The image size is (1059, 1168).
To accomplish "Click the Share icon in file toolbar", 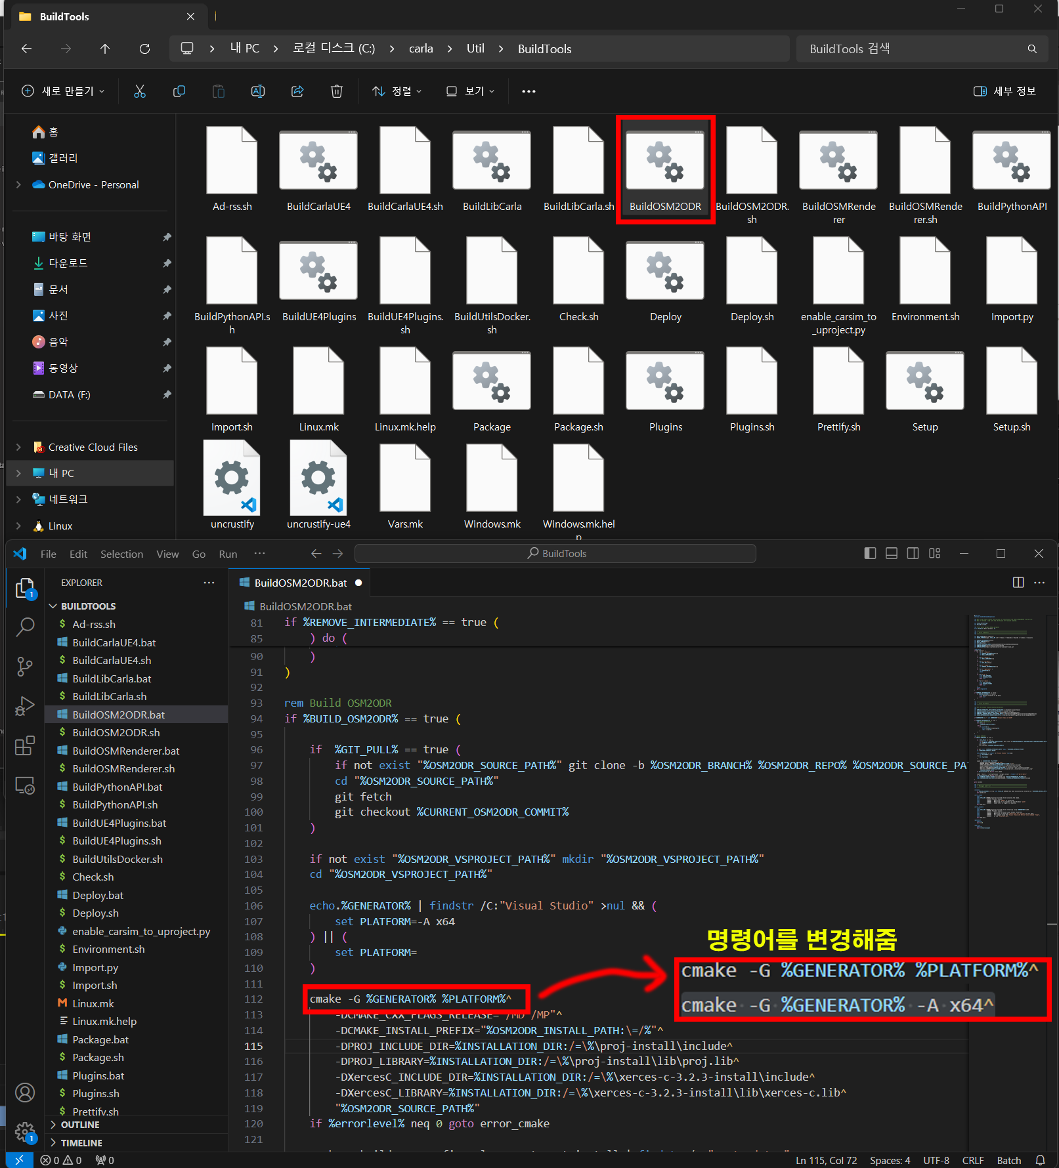I will (x=297, y=91).
